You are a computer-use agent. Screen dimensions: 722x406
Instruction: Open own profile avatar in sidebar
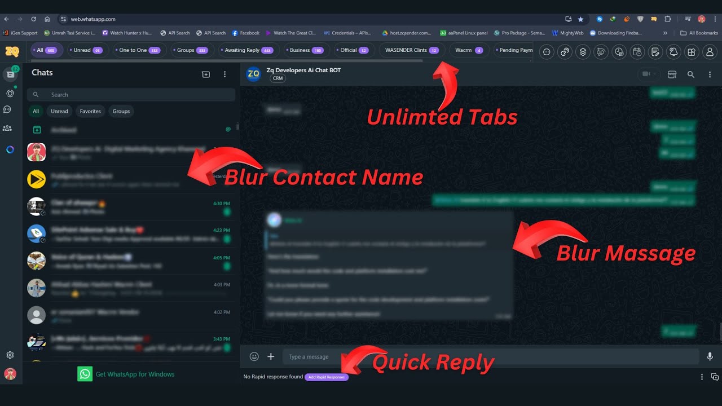[10, 374]
